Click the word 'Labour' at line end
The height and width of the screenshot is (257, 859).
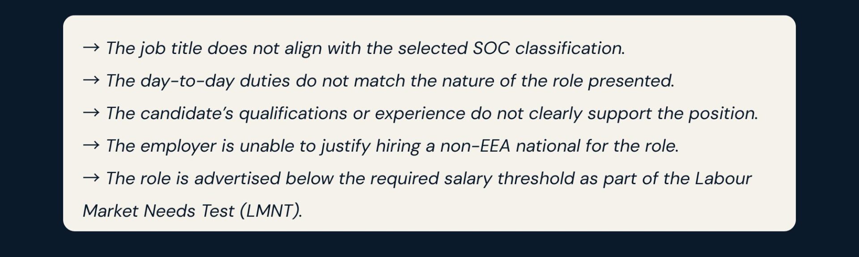point(723,178)
